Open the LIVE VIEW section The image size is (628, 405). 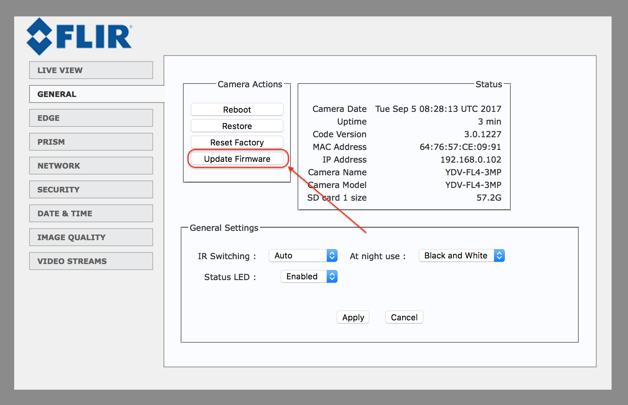point(91,70)
